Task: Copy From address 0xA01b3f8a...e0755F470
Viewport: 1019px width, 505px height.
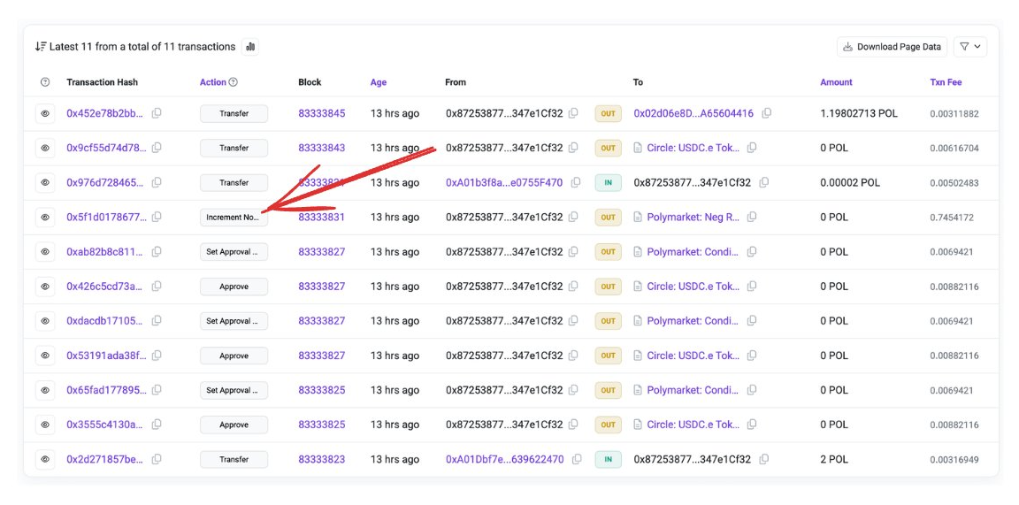Action: pyautogui.click(x=576, y=183)
